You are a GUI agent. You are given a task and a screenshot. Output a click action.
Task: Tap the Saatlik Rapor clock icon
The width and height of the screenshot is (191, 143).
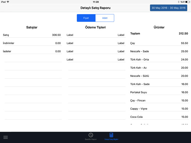point(91,135)
